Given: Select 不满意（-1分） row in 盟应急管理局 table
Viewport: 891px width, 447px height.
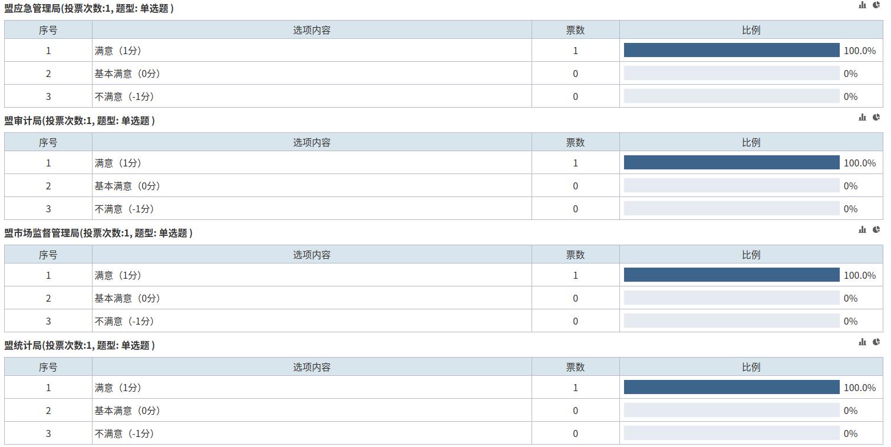Looking at the screenshot, I should click(124, 96).
